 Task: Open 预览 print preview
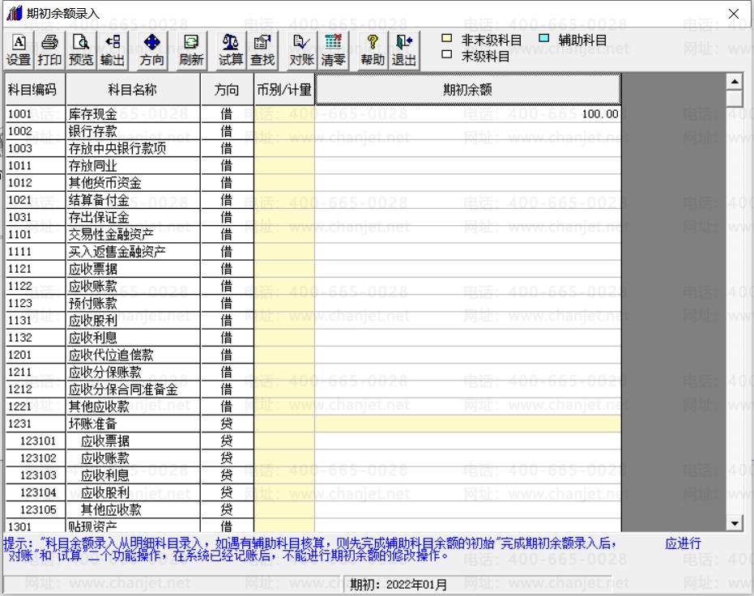81,50
